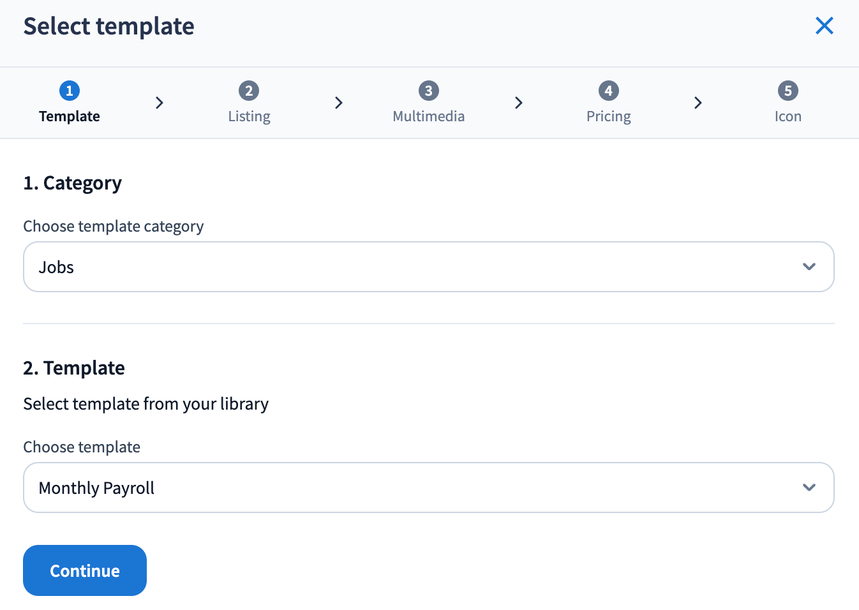Click the arrow between Template and Listing
859x610 pixels.
pyautogui.click(x=160, y=103)
